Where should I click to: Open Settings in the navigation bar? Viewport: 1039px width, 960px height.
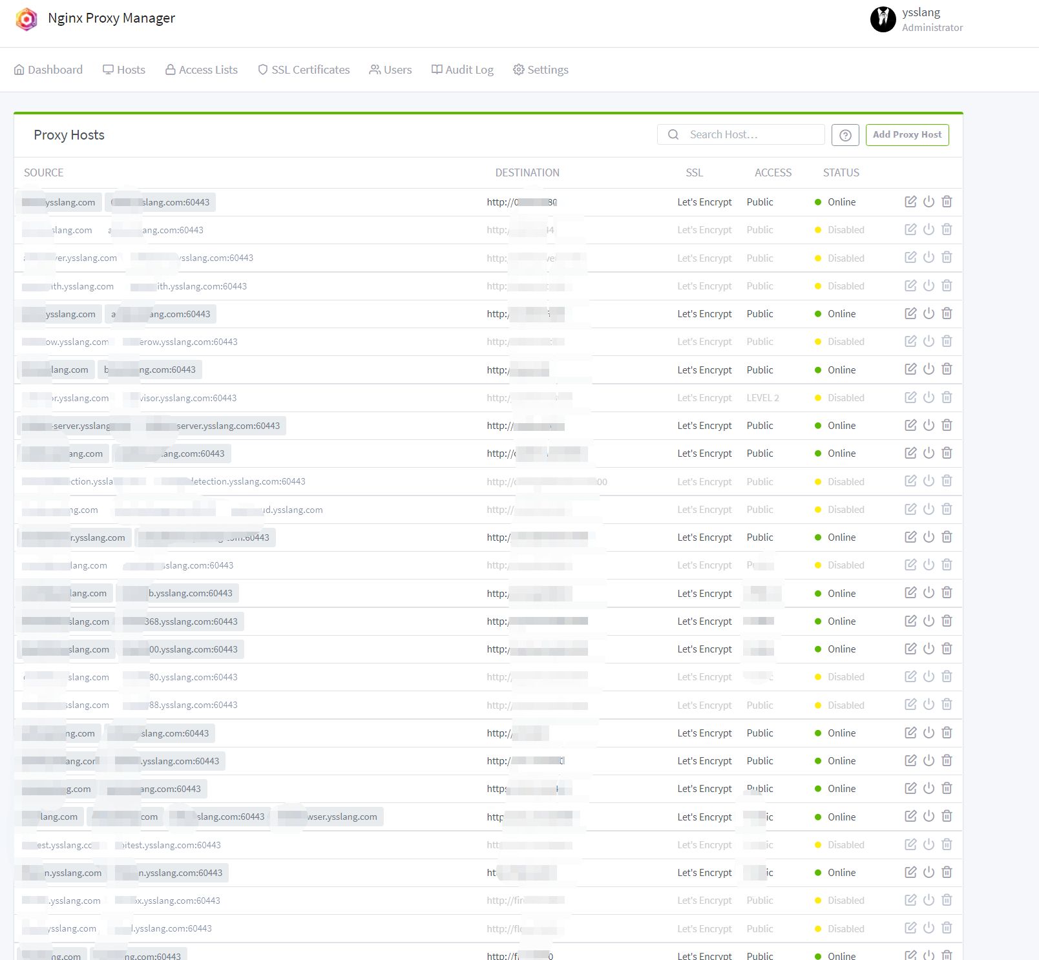tap(541, 70)
